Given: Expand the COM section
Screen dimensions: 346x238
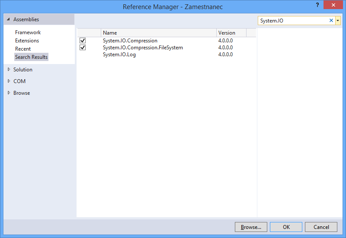Looking at the screenshot, I should click(9, 81).
